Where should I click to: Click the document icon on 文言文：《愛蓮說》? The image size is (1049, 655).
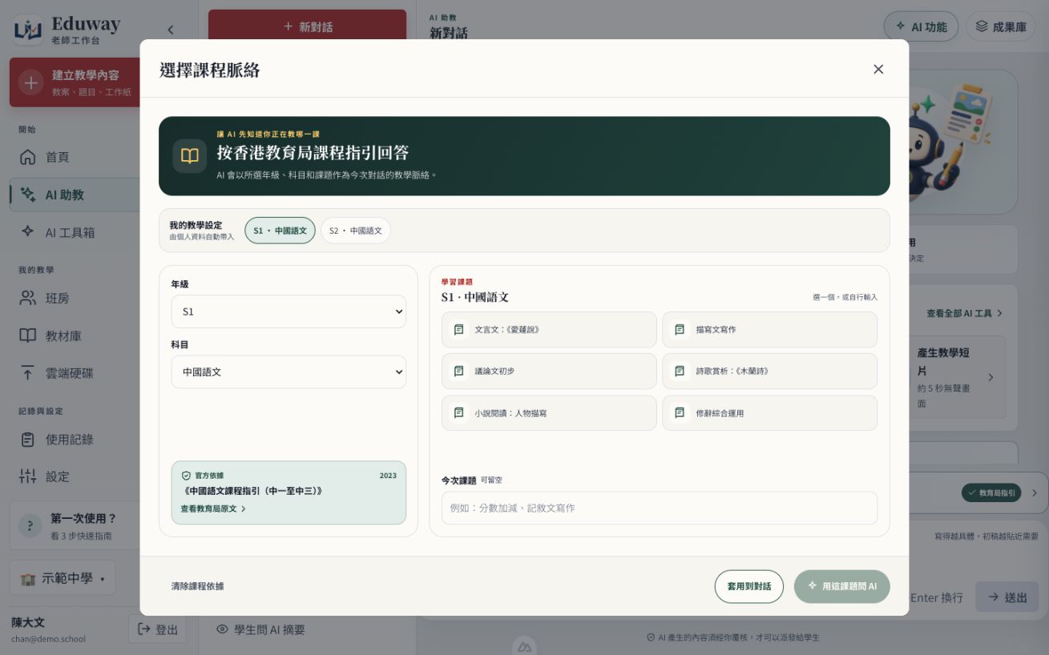coord(459,329)
